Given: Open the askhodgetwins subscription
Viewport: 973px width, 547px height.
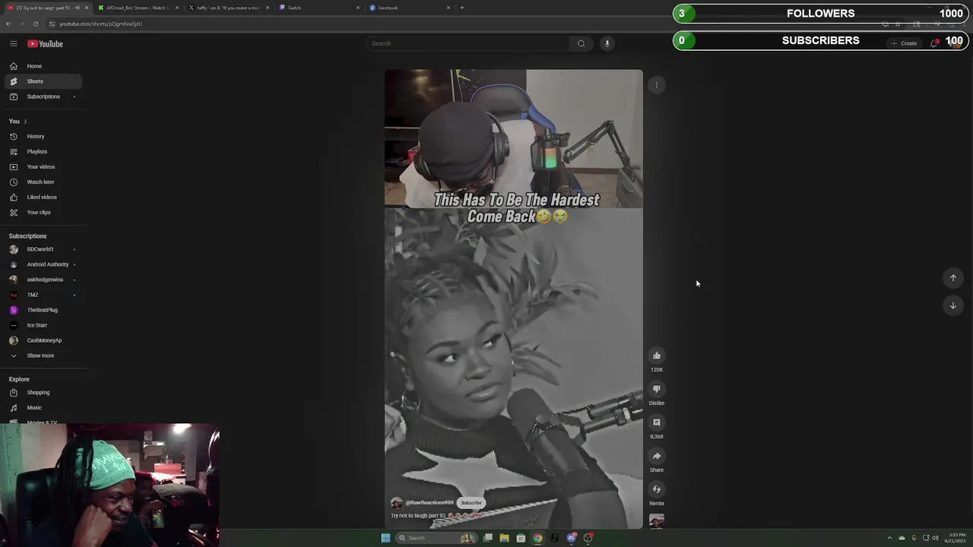Looking at the screenshot, I should [43, 280].
